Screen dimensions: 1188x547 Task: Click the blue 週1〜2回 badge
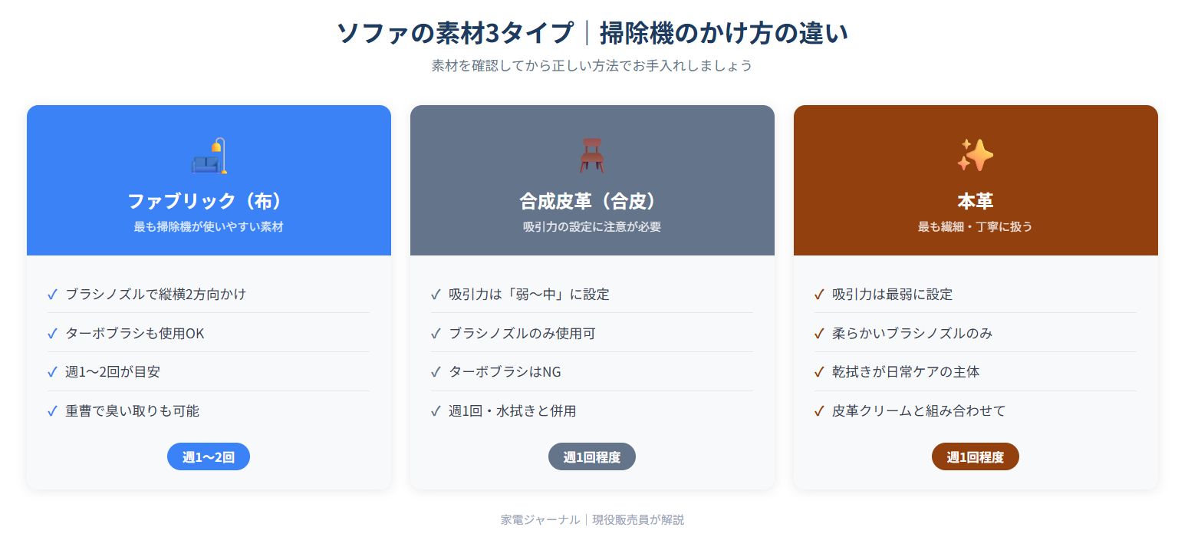click(209, 456)
